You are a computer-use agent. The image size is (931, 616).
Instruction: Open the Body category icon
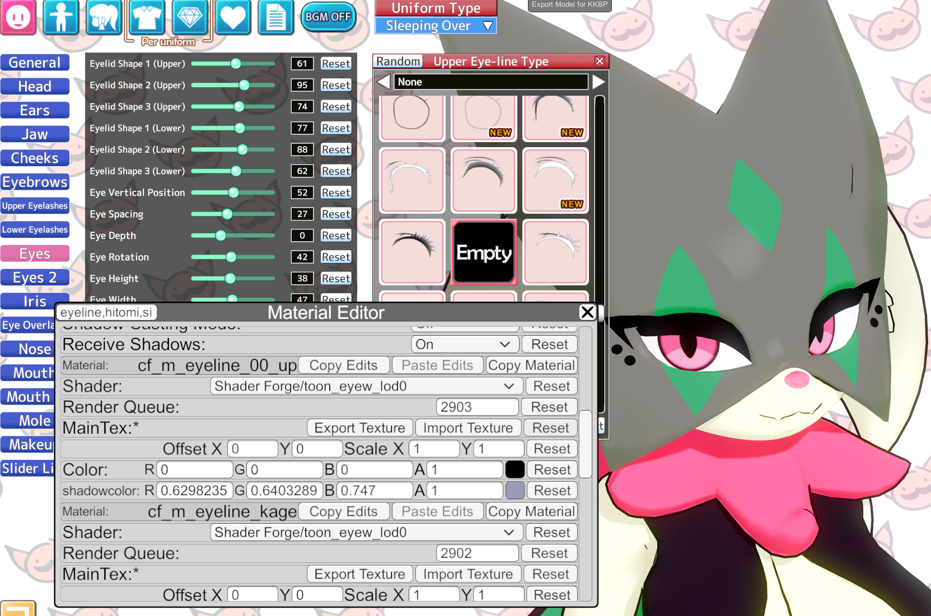pos(61,17)
